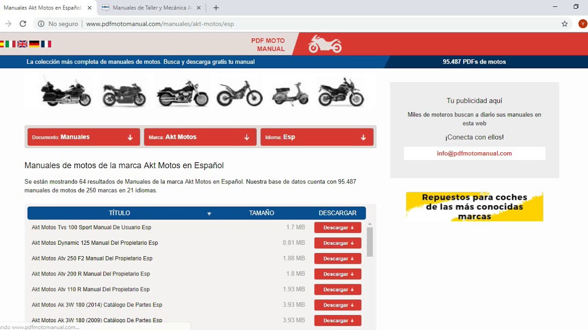This screenshot has height=330, width=588.
Task: Click 'Akt Motos Atv 200 R Manual Del Propietario Esp'
Action: click(x=91, y=274)
